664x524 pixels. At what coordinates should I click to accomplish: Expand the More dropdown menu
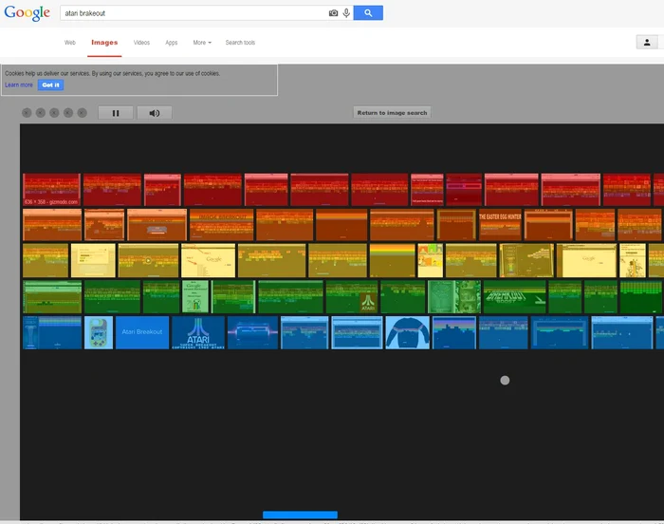click(x=202, y=43)
